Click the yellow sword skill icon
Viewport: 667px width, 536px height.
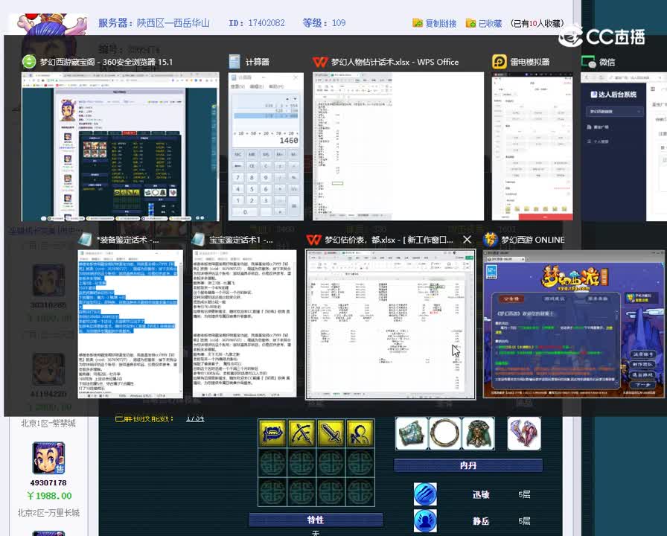[331, 433]
